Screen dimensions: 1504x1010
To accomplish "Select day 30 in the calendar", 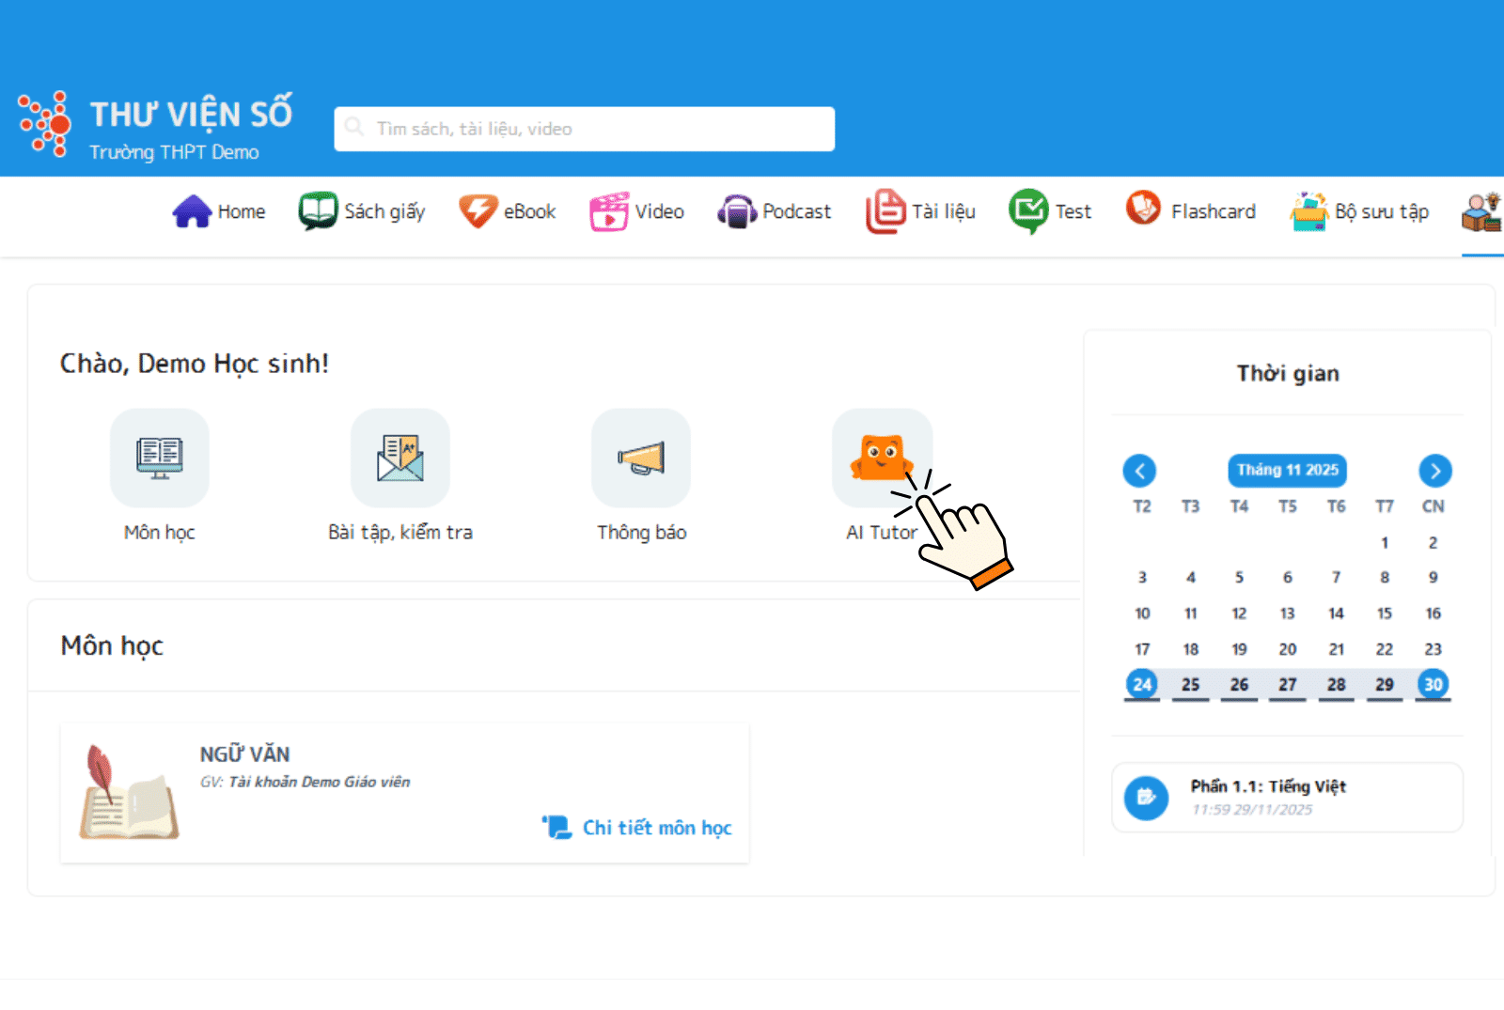I will click(1433, 684).
